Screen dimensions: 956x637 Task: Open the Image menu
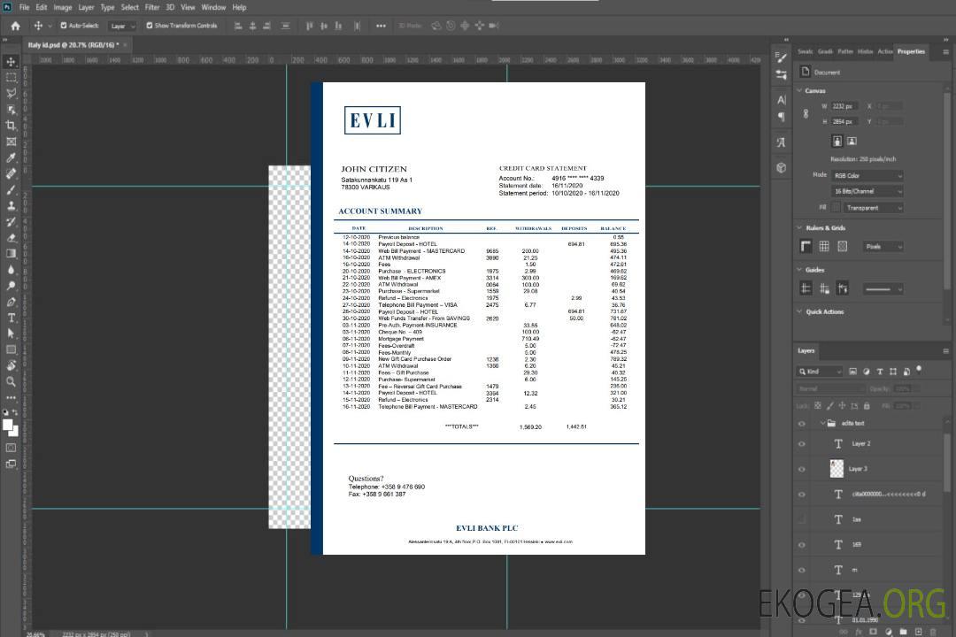tap(63, 7)
